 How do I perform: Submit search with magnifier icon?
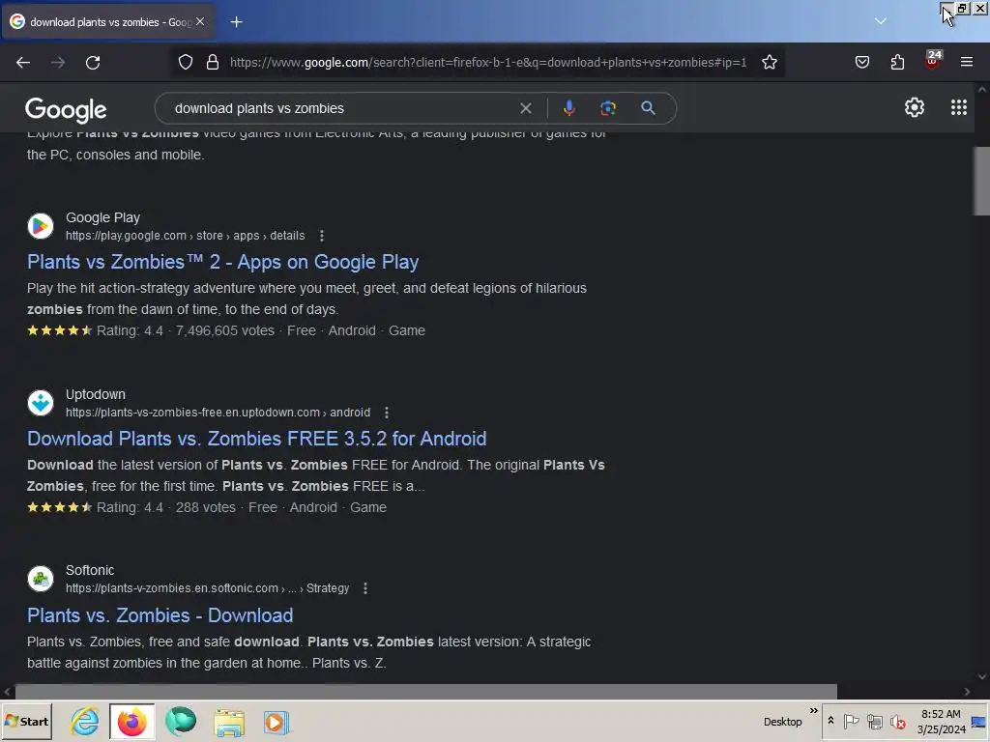pyautogui.click(x=648, y=108)
